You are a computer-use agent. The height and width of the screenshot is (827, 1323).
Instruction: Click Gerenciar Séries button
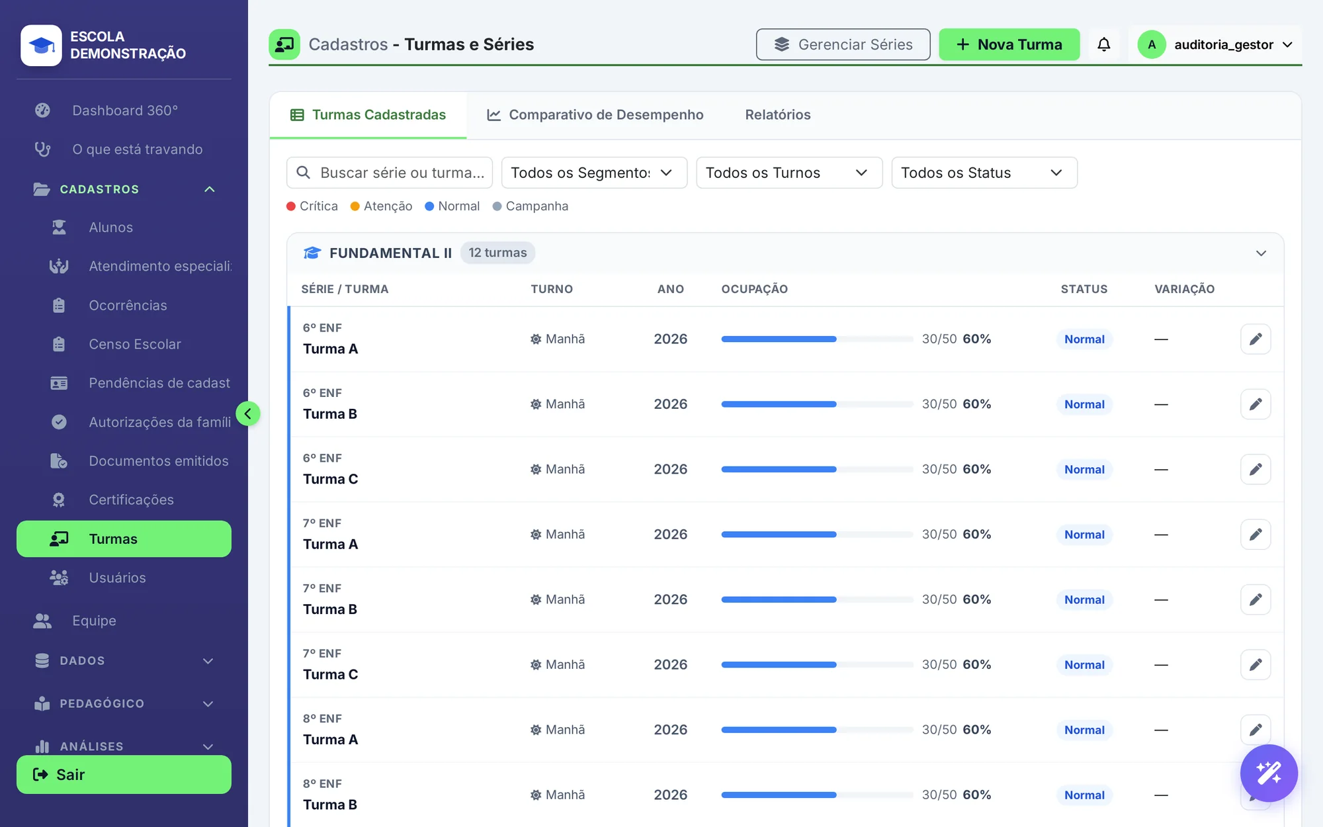(843, 44)
